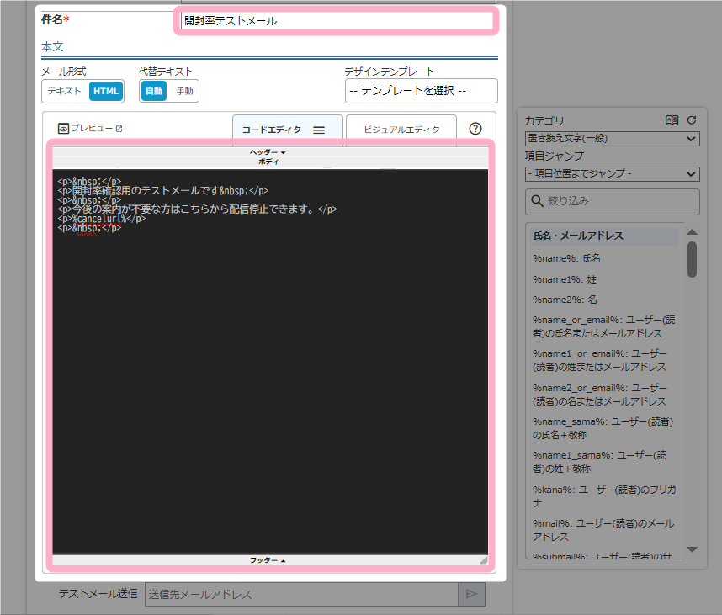Image resolution: width=722 pixels, height=615 pixels.
Task: Switch mail format to テキスト
Action: [65, 91]
